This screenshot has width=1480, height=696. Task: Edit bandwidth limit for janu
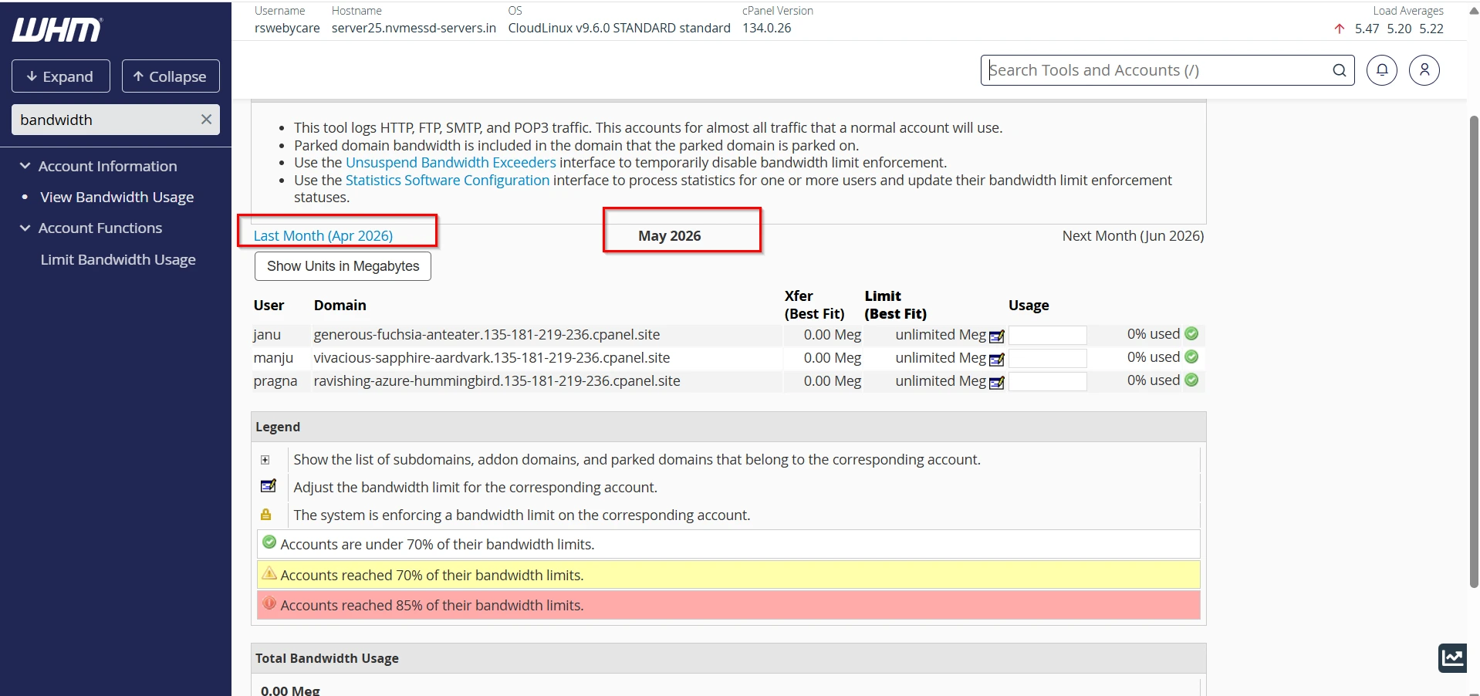[996, 336]
